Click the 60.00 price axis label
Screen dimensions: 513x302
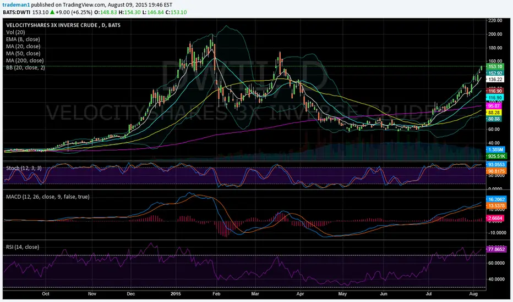(x=494, y=129)
